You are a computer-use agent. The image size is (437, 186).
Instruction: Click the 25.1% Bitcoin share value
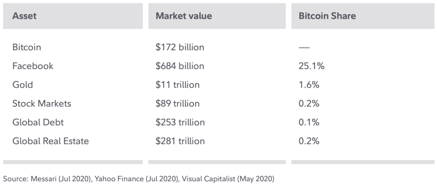(311, 66)
